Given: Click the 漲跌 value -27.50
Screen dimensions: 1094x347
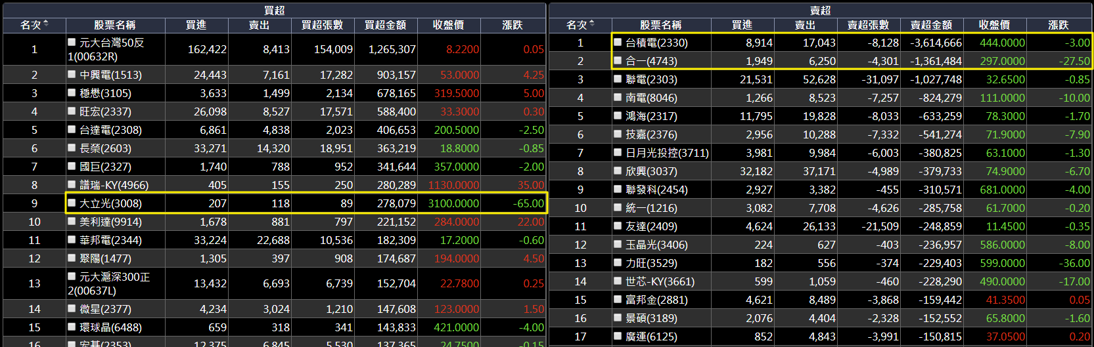Looking at the screenshot, I should (1074, 60).
